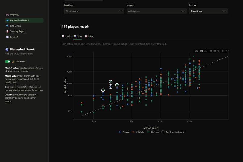Click the diamond icon beside Undervalued Board

pyautogui.click(x=8, y=20)
